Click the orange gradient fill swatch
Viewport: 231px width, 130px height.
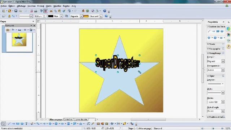tap(86, 16)
